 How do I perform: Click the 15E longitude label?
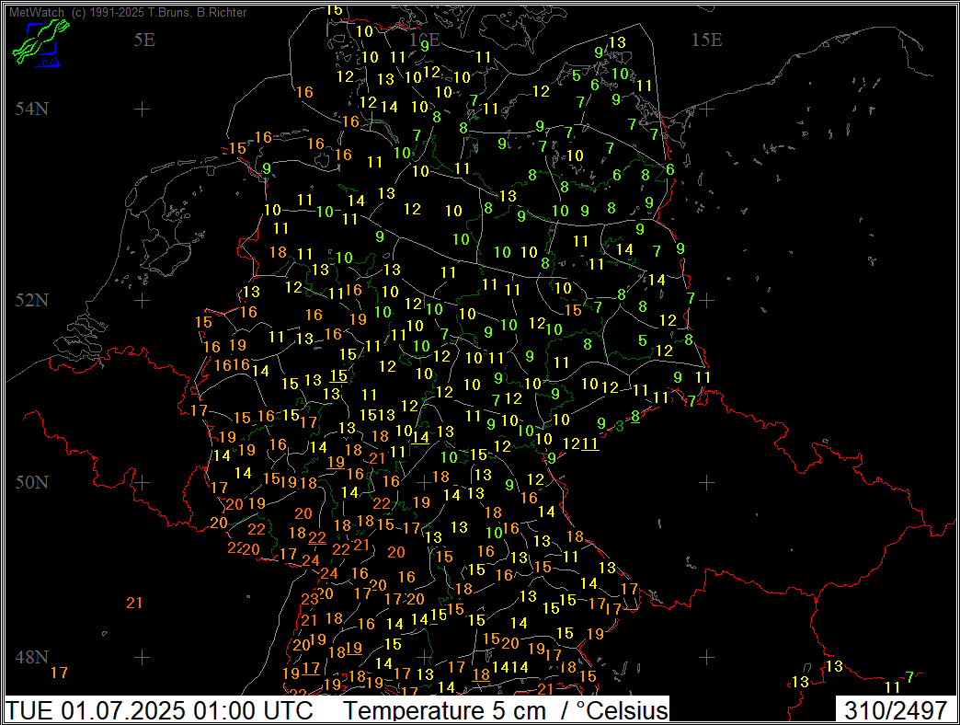706,40
